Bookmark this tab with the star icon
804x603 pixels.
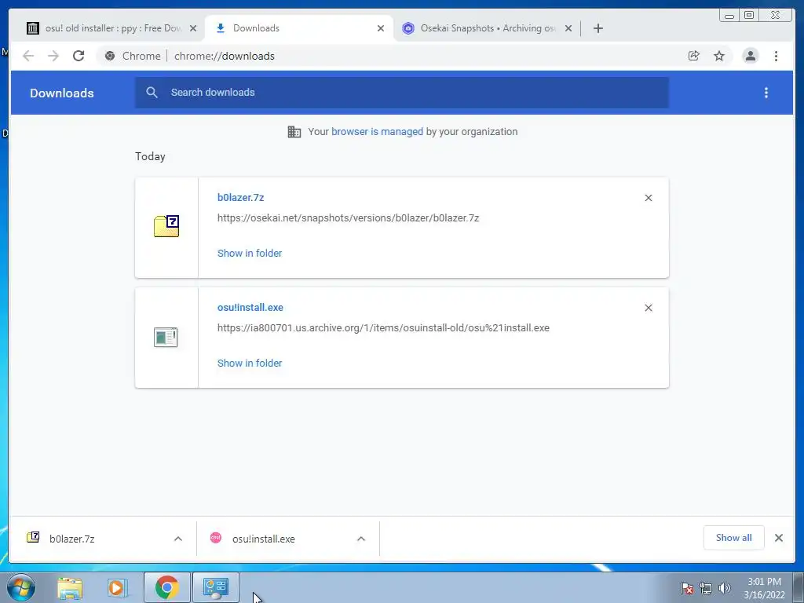point(719,56)
